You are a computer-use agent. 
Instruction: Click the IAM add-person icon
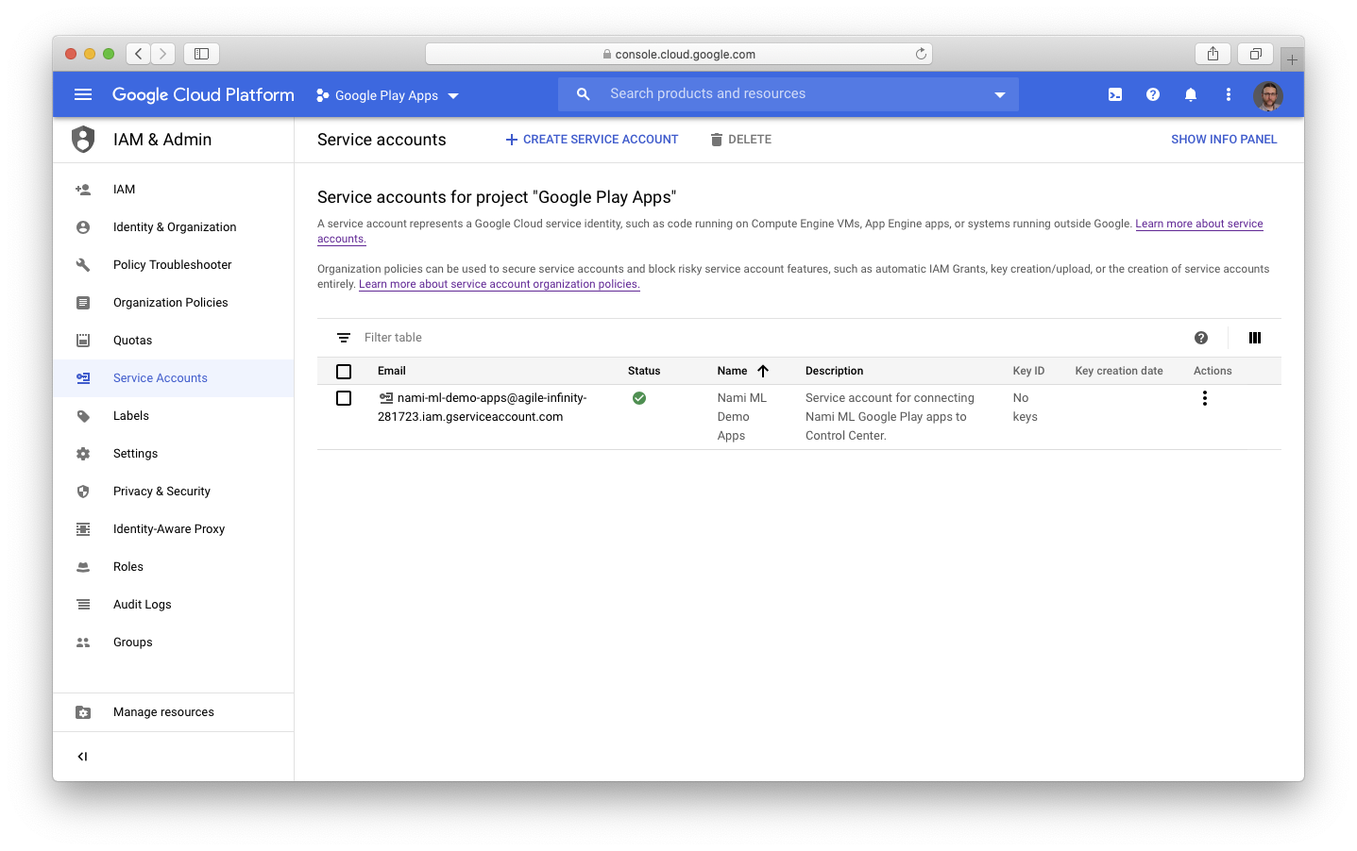(x=83, y=190)
